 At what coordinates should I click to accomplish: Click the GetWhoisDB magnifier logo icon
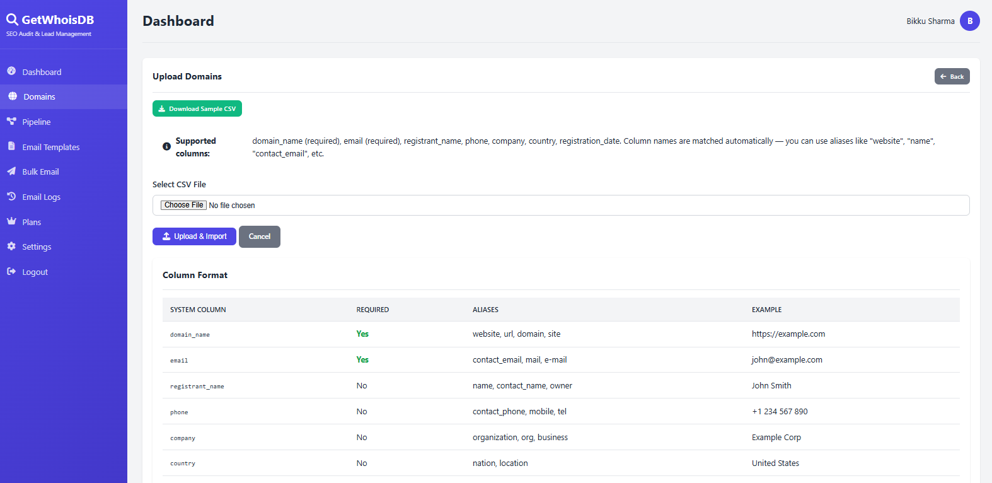click(12, 20)
